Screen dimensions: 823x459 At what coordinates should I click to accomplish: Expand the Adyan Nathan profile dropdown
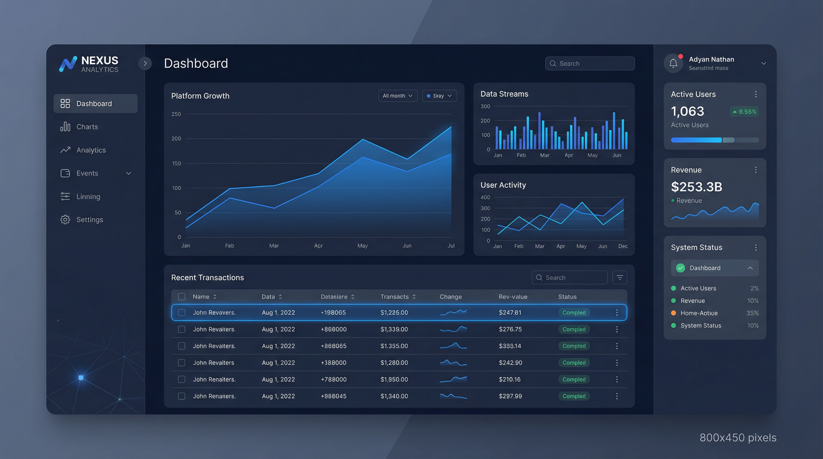(763, 63)
